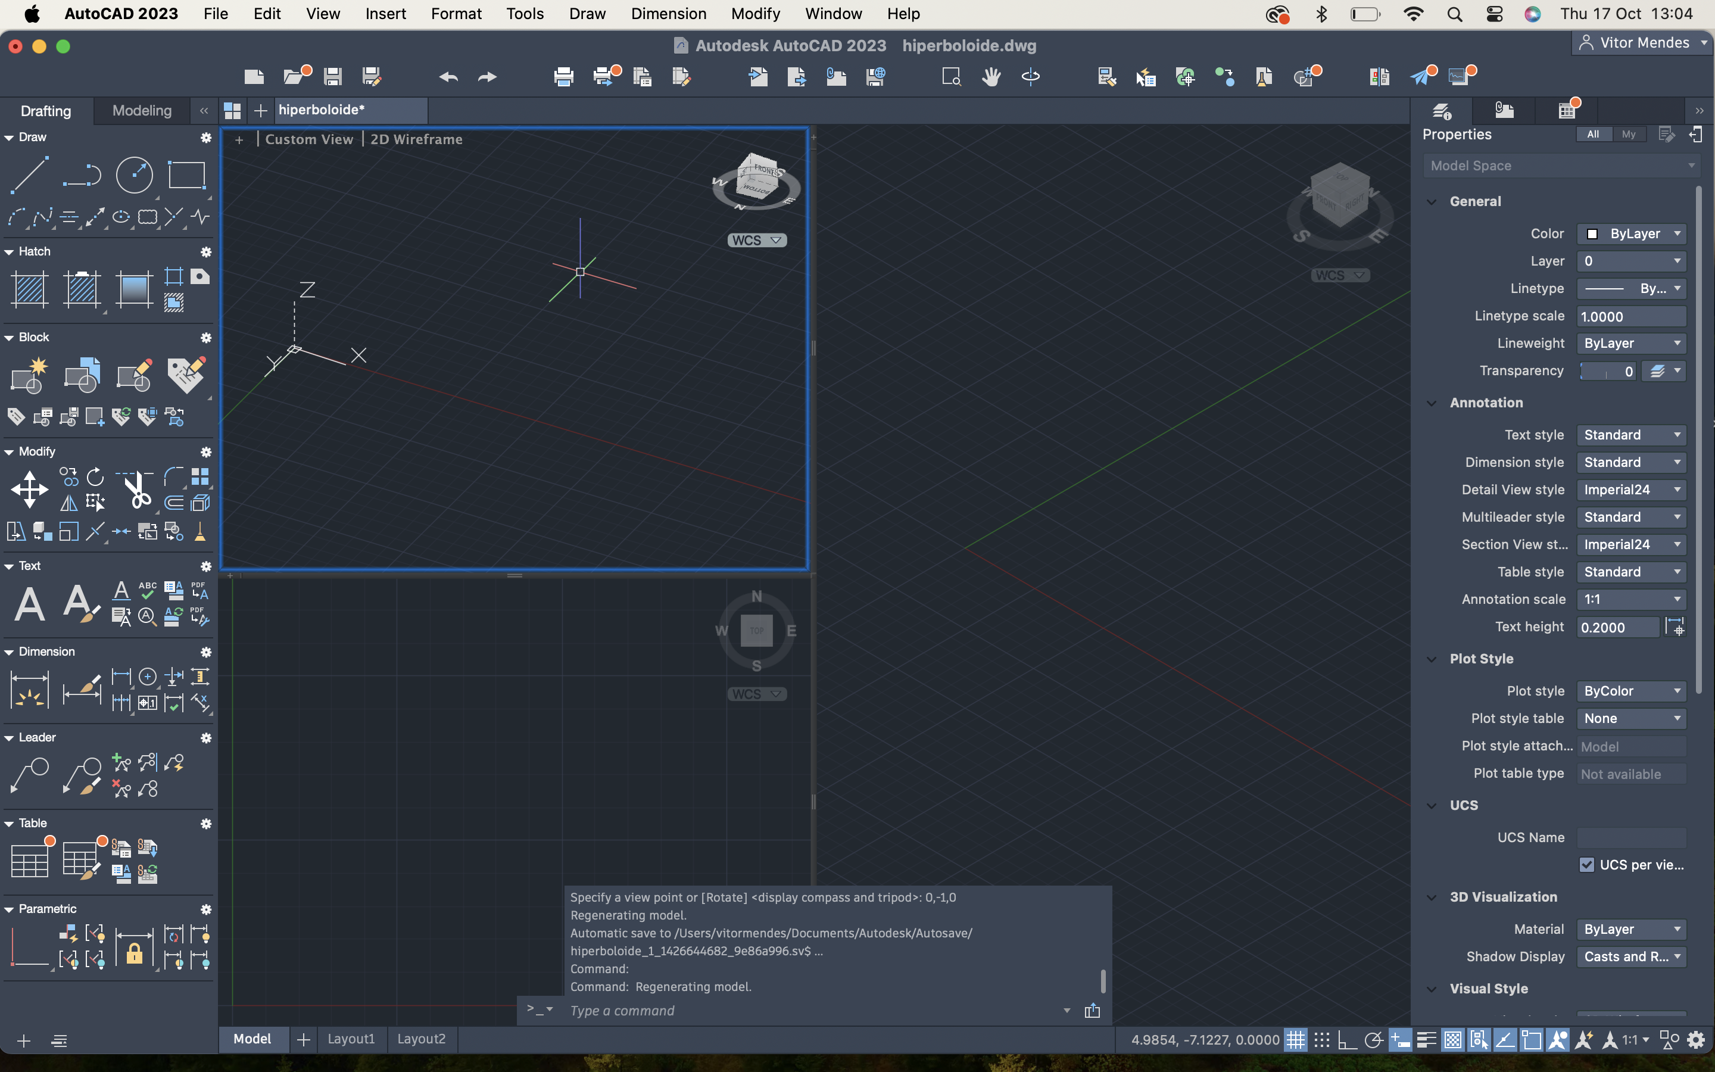Click the Linetype scale value field
The width and height of the screenshot is (1715, 1072).
click(x=1630, y=316)
